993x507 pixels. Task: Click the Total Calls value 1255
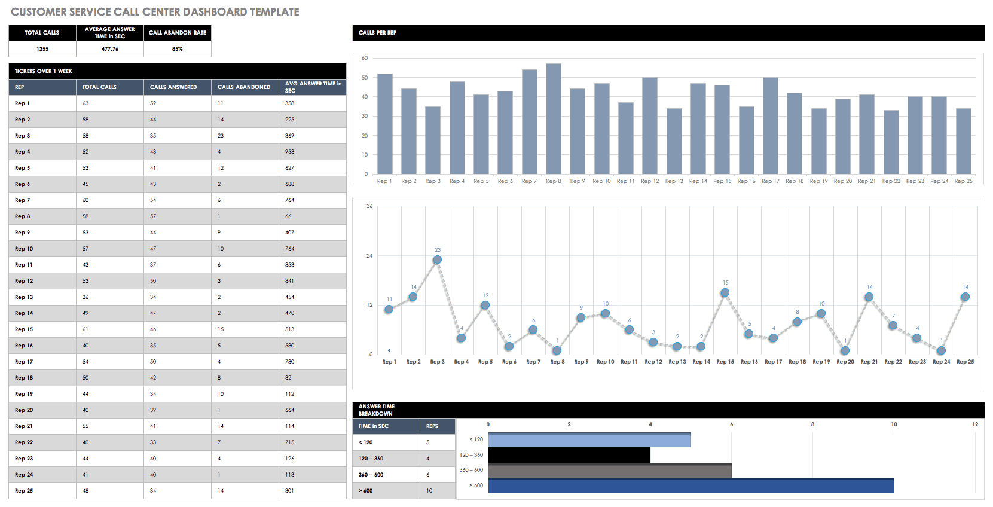click(x=42, y=49)
